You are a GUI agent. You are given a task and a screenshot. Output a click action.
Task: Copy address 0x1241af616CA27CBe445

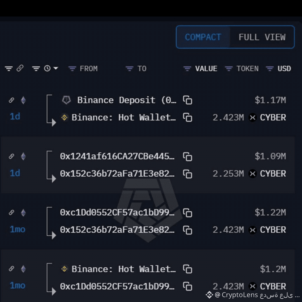188,157
